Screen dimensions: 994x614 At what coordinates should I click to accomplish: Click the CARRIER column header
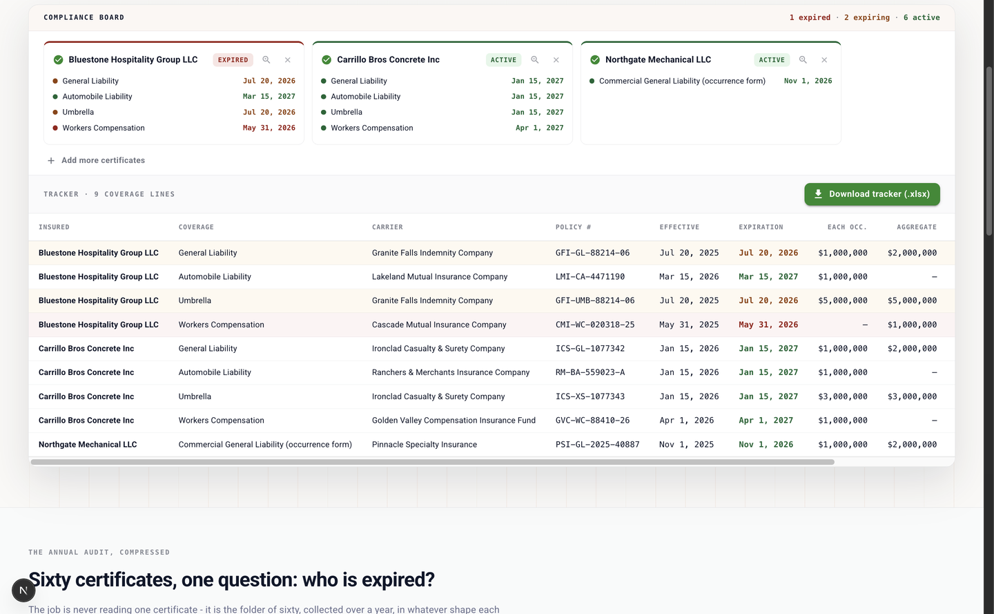(x=387, y=227)
